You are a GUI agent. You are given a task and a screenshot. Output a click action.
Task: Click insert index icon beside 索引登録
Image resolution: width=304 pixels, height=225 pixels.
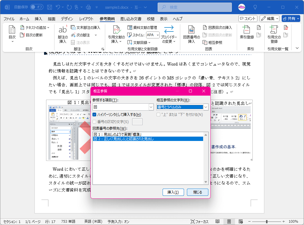coord(259,27)
